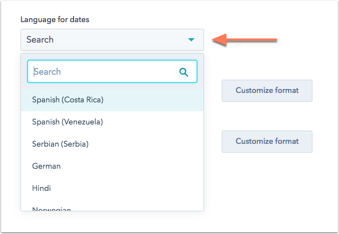This screenshot has width=339, height=234.
Task: Choose the highlighted language option
Action: [x=68, y=100]
